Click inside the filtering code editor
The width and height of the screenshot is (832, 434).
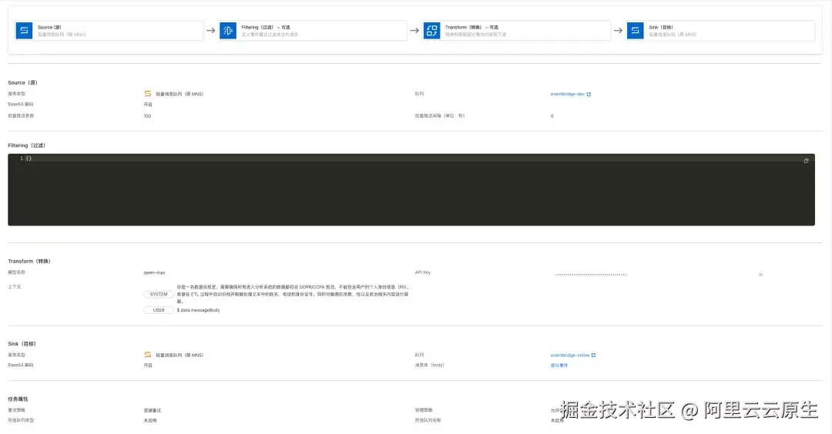point(411,190)
